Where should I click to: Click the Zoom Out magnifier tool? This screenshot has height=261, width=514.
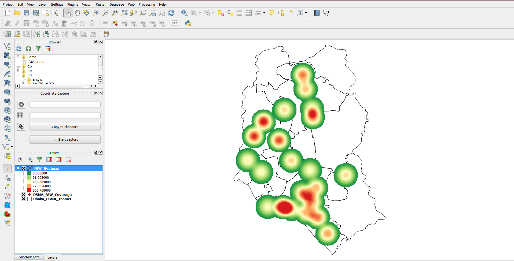[105, 13]
